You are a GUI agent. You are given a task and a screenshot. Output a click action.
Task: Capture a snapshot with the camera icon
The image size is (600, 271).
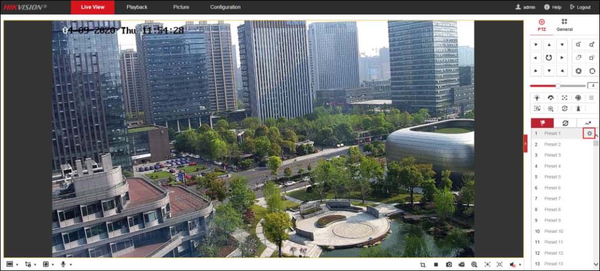click(449, 265)
